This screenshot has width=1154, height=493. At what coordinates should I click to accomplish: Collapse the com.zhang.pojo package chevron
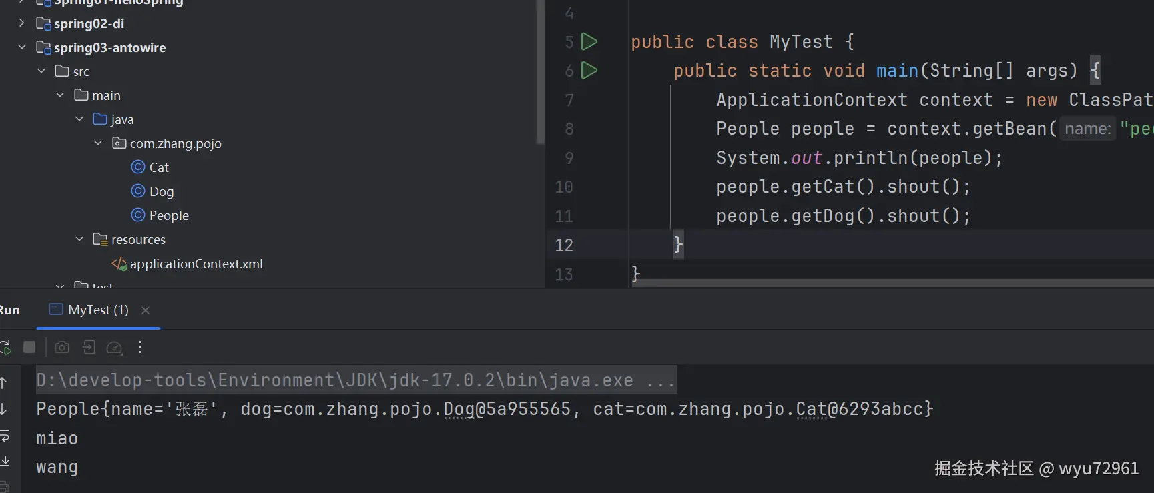coord(98,143)
